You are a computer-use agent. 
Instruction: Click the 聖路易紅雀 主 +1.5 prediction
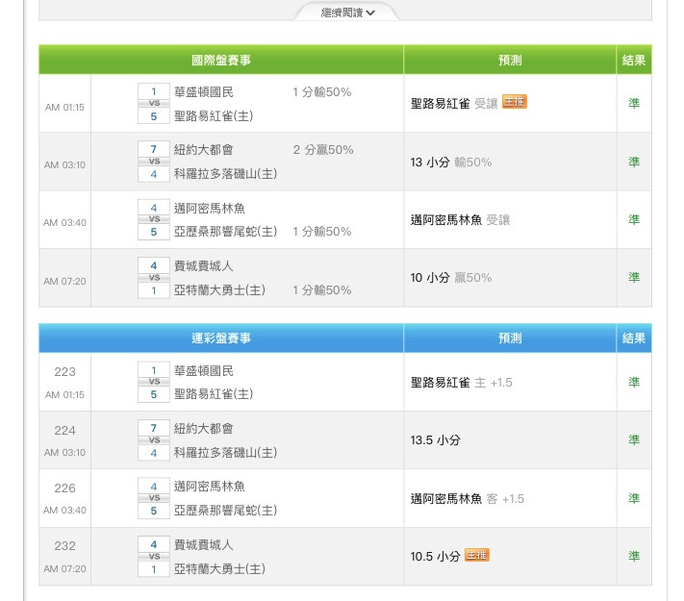click(461, 383)
